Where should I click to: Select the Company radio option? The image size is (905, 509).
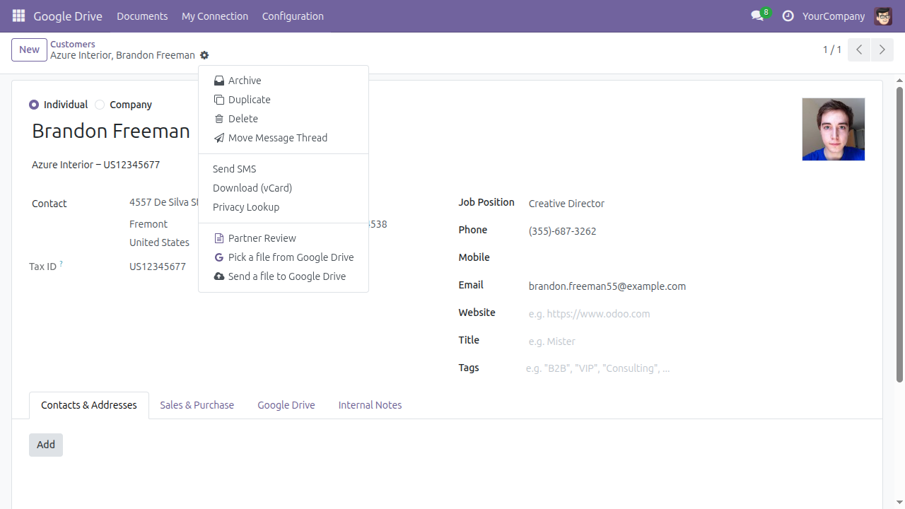(100, 105)
